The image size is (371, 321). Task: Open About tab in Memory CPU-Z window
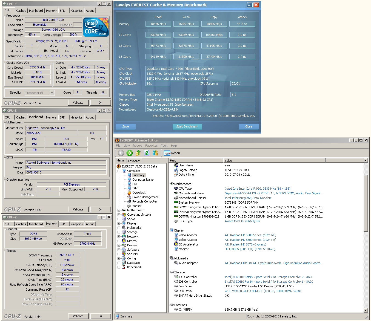click(x=90, y=224)
